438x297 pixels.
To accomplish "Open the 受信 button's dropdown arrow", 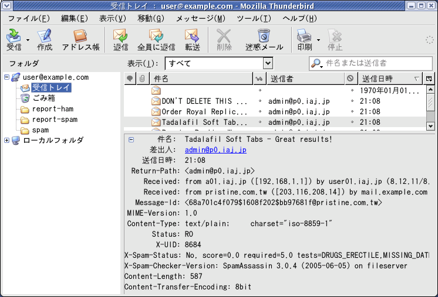I will (x=28, y=40).
